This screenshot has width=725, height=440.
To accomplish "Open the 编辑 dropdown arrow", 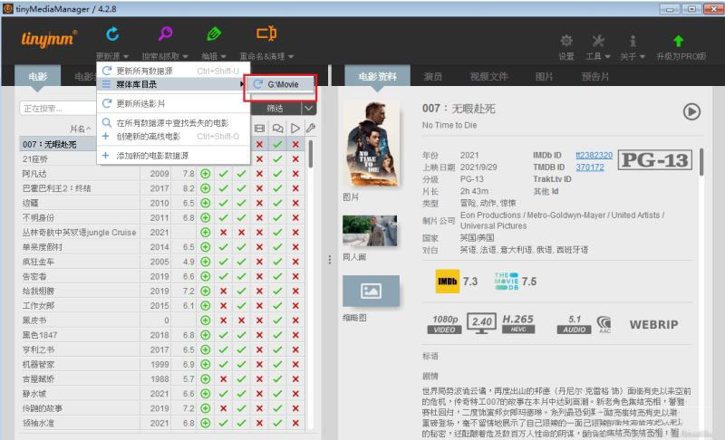I will click(223, 56).
